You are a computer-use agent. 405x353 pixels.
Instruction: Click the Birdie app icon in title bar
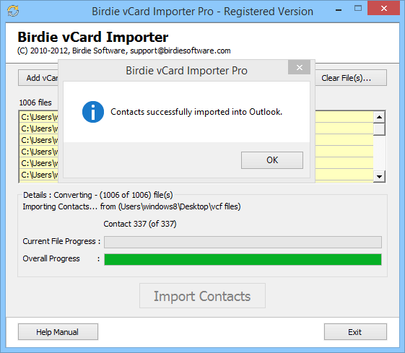(x=13, y=11)
